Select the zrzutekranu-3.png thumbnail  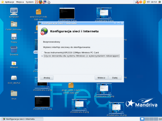pyautogui.click(x=42, y=102)
